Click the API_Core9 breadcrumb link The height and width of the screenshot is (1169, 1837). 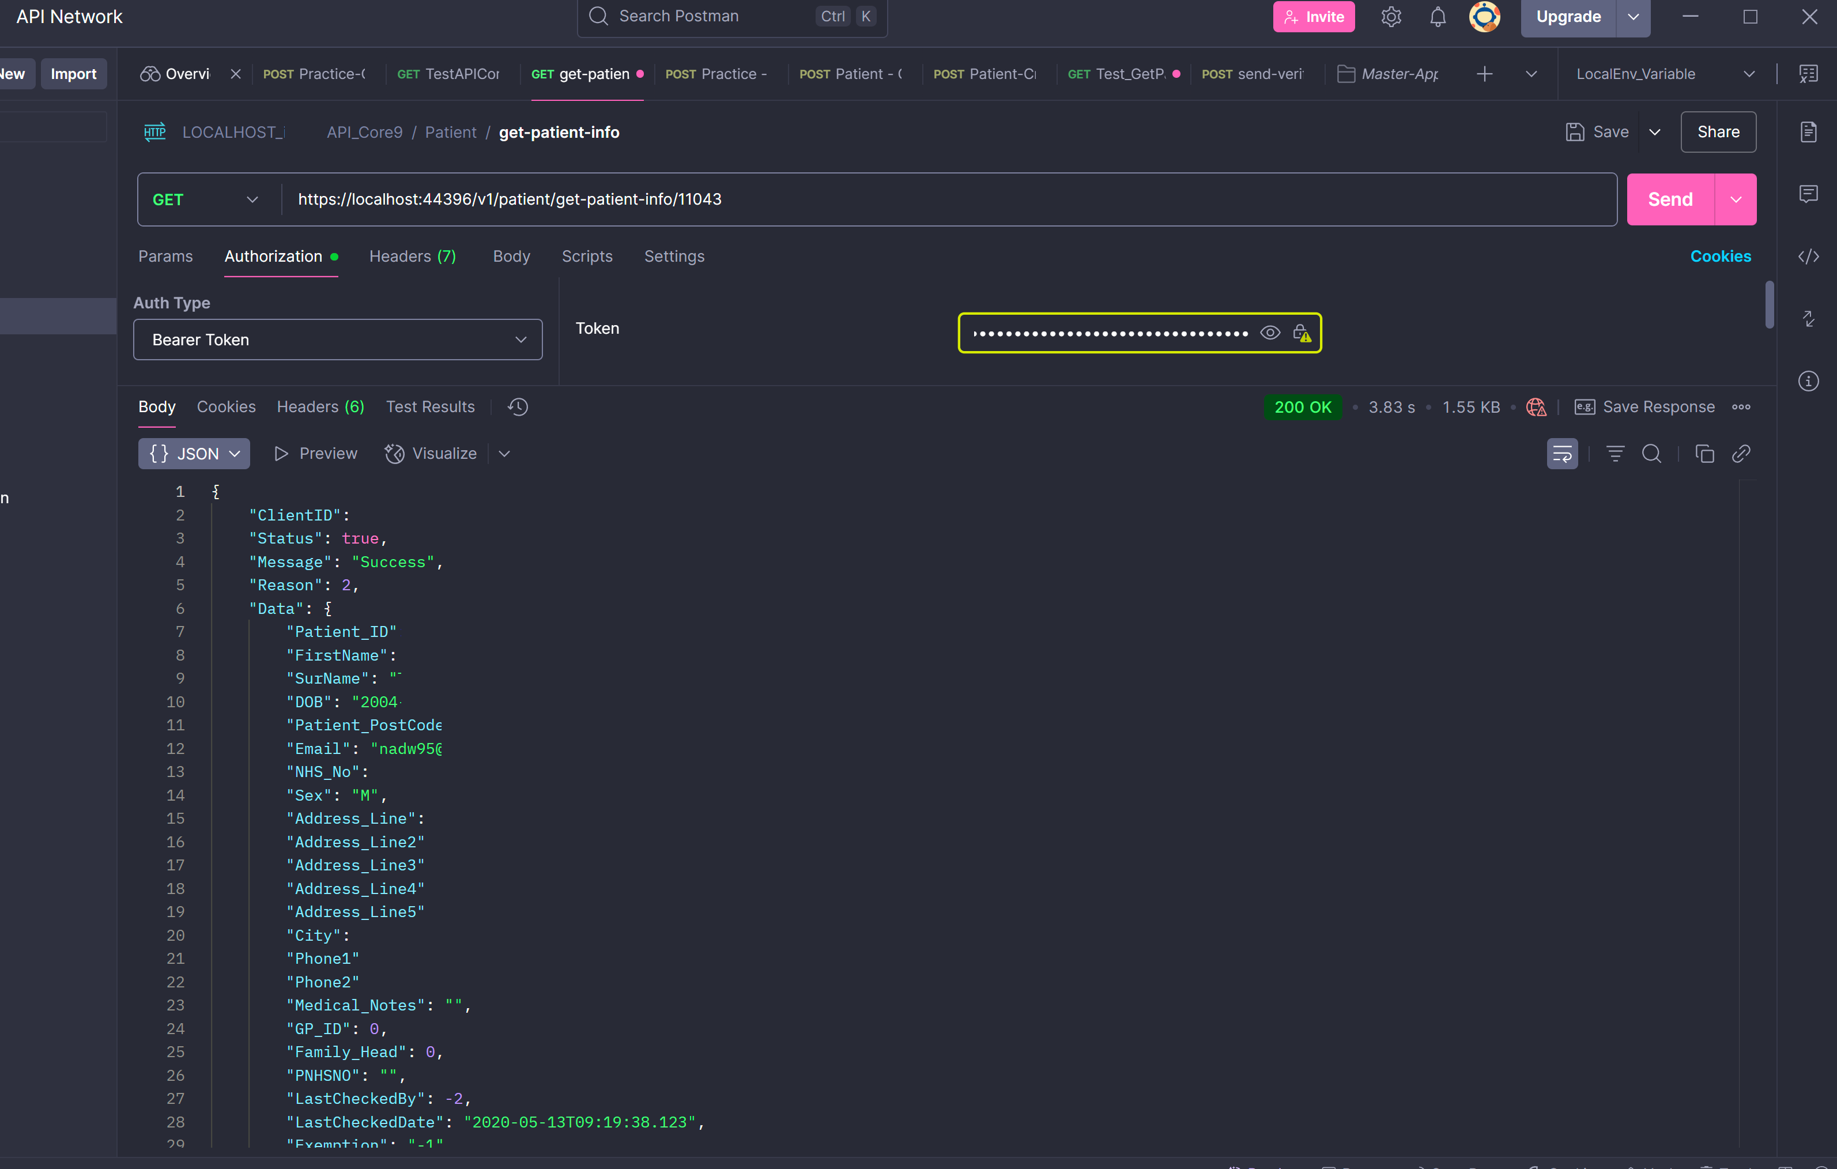click(x=365, y=132)
